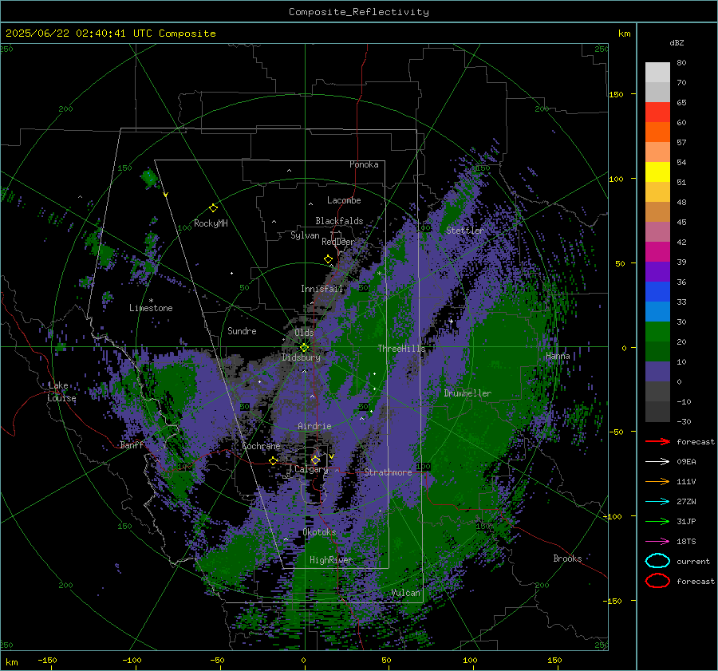718x671 pixels.
Task: Click the yellow diamond marker above Calgary
Action: [x=315, y=460]
